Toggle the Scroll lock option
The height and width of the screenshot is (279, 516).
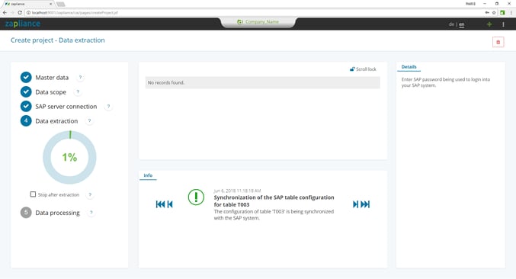(363, 69)
